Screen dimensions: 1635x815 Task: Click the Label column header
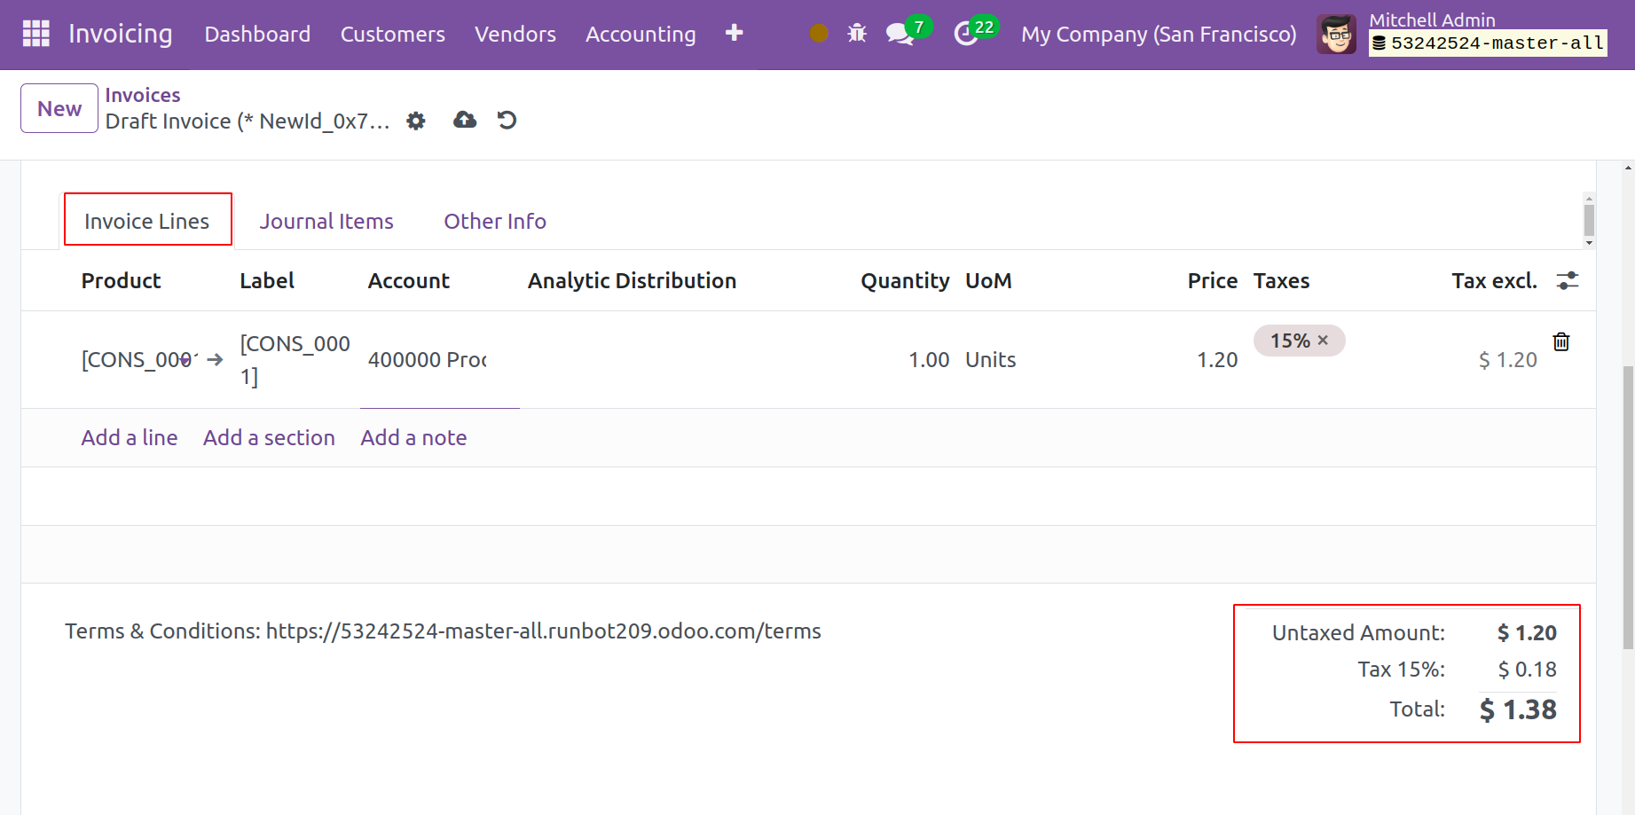[x=267, y=281]
